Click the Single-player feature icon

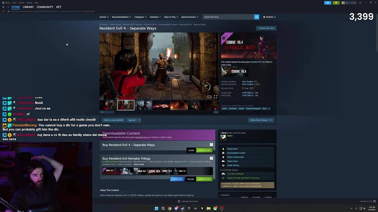coord(223,149)
